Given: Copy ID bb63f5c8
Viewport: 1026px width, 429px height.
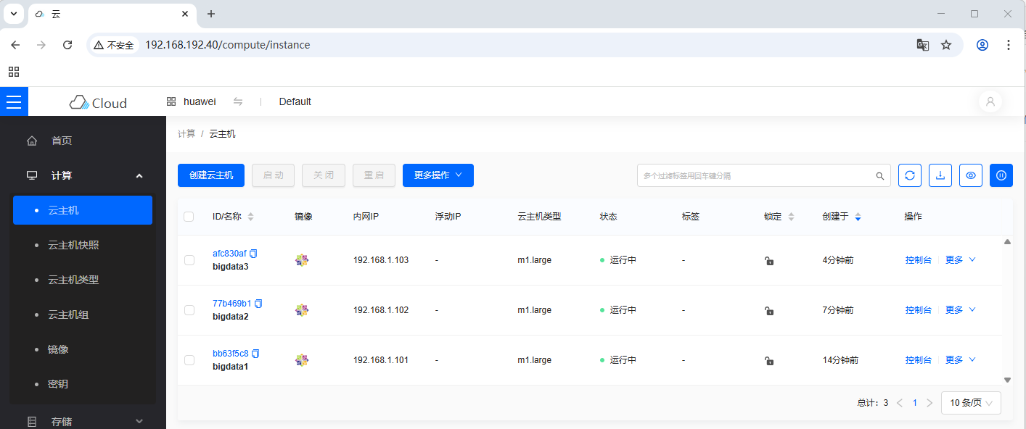Looking at the screenshot, I should pos(255,354).
